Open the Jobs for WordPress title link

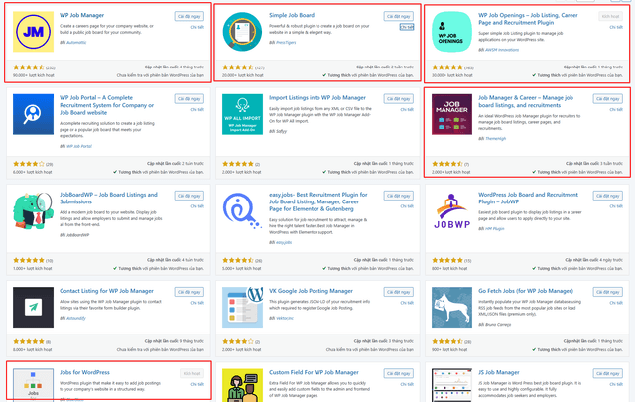tap(84, 372)
